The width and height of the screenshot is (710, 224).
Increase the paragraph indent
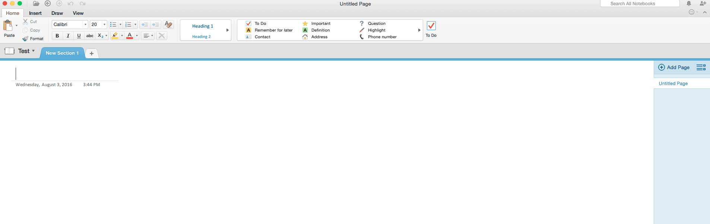[x=155, y=25]
